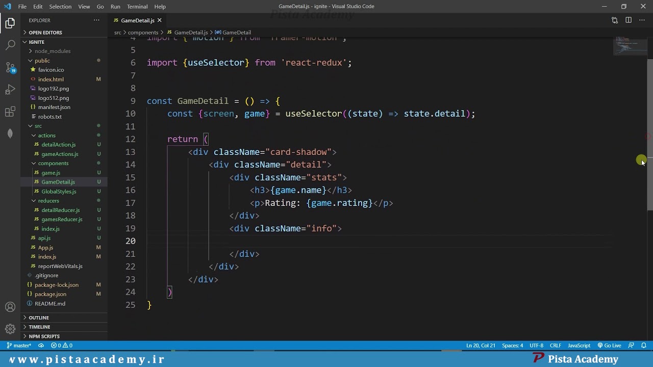The width and height of the screenshot is (653, 367).
Task: Click the master branch indicator
Action: [x=19, y=346]
